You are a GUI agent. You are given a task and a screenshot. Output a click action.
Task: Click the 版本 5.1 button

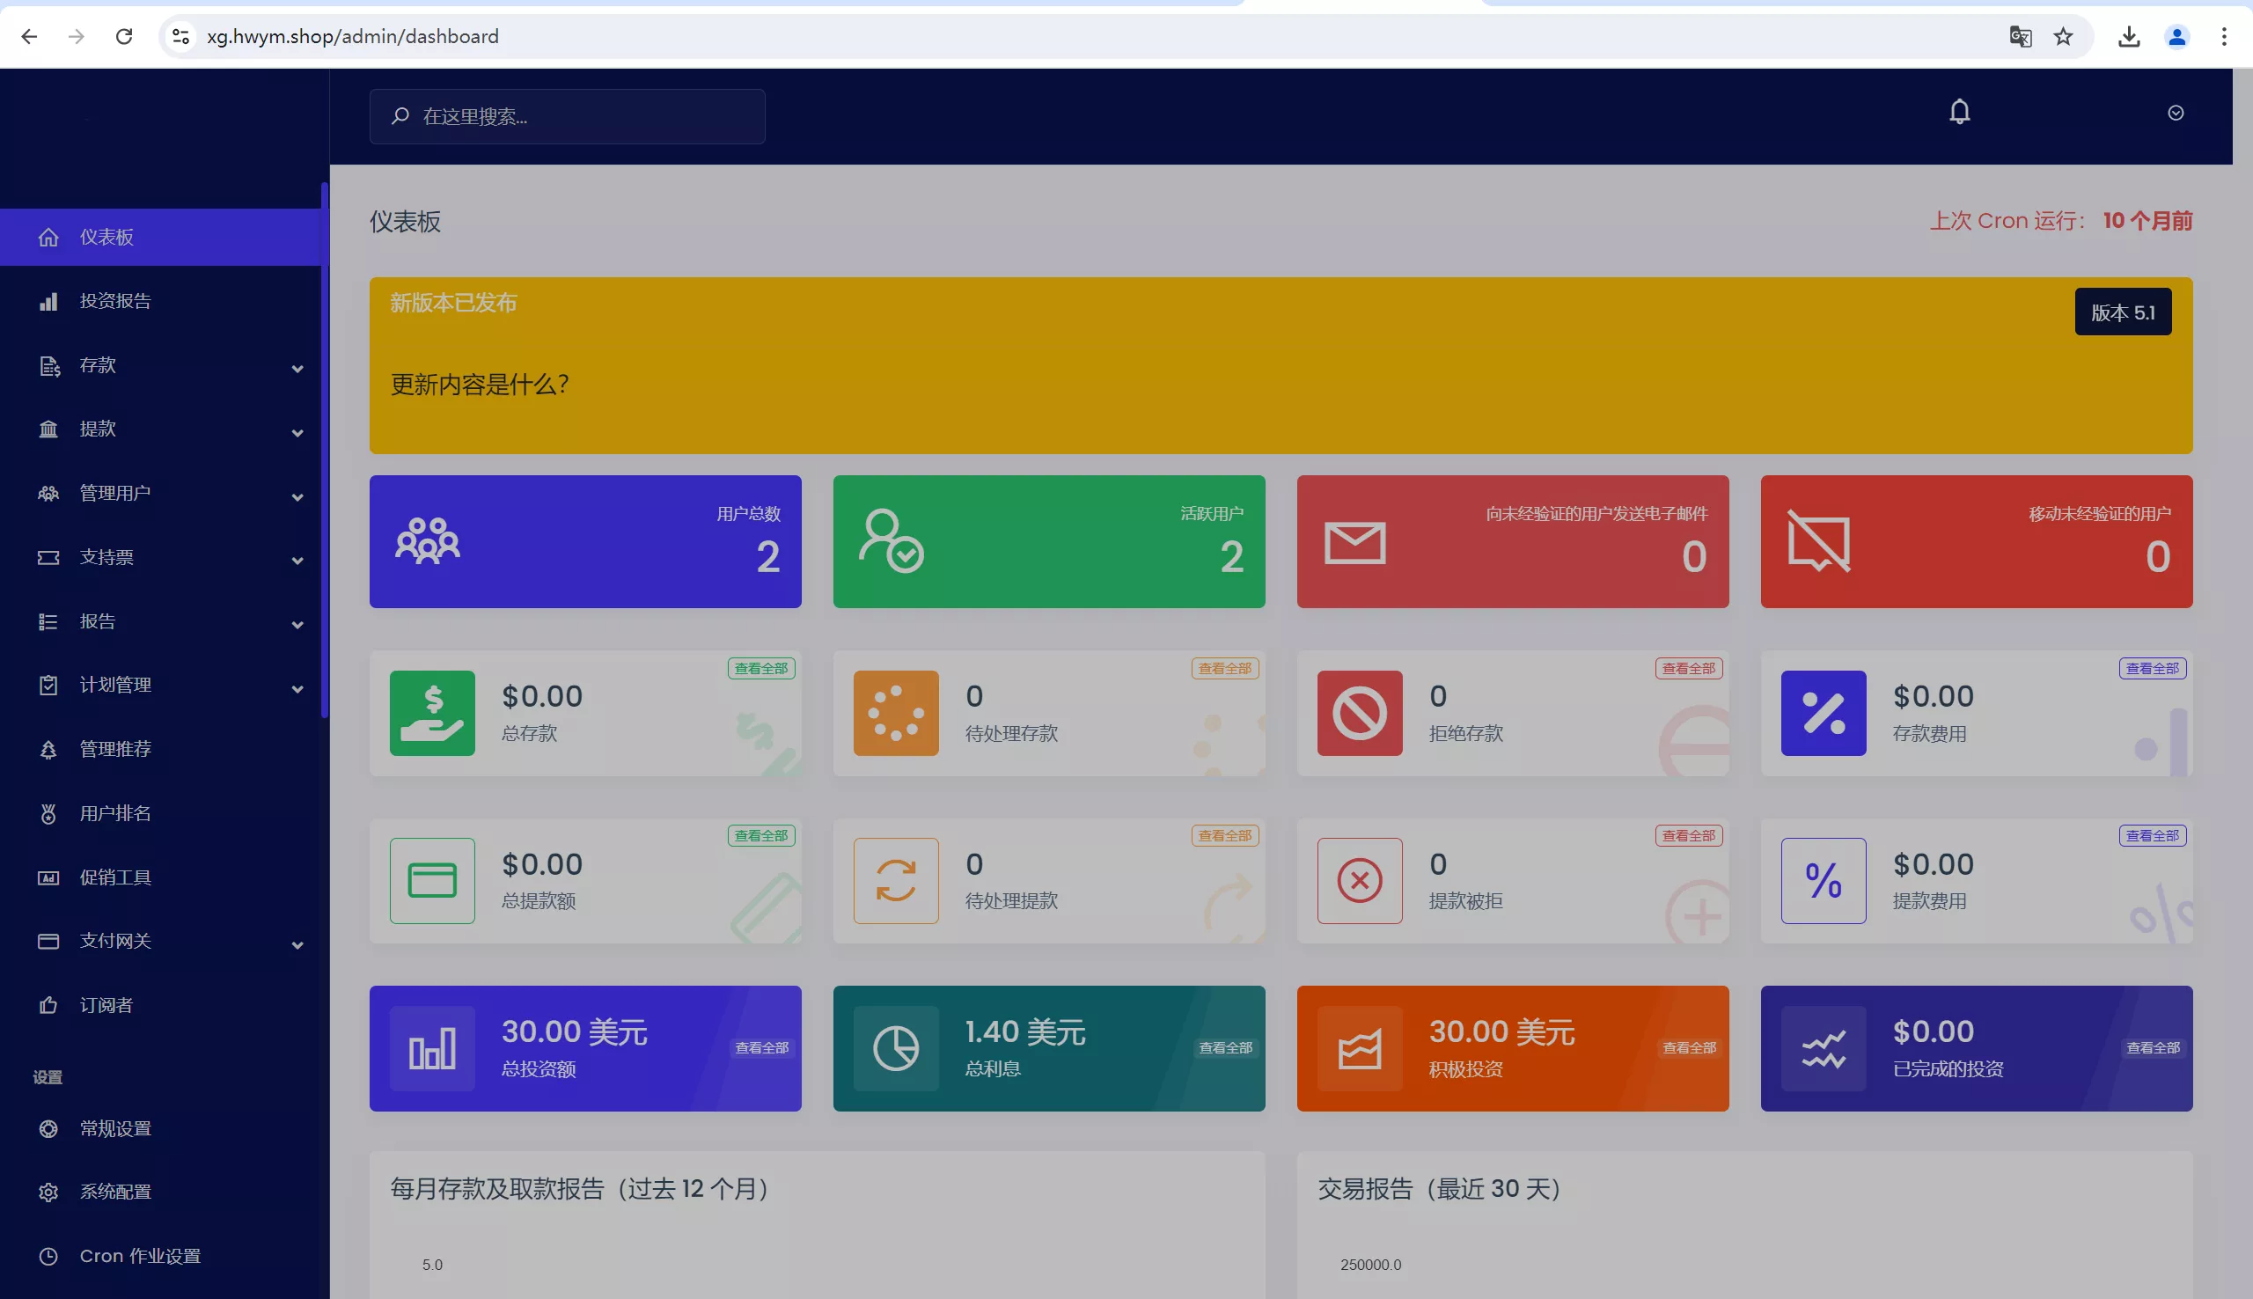[2122, 312]
